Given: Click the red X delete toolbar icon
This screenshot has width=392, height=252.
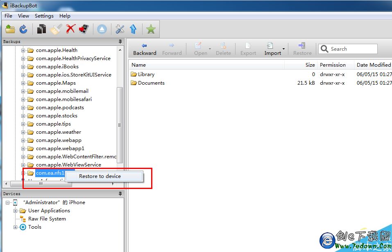Looking at the screenshot, I should [x=70, y=29].
